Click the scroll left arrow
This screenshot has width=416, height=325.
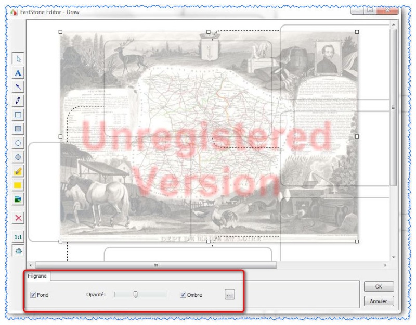pos(31,265)
